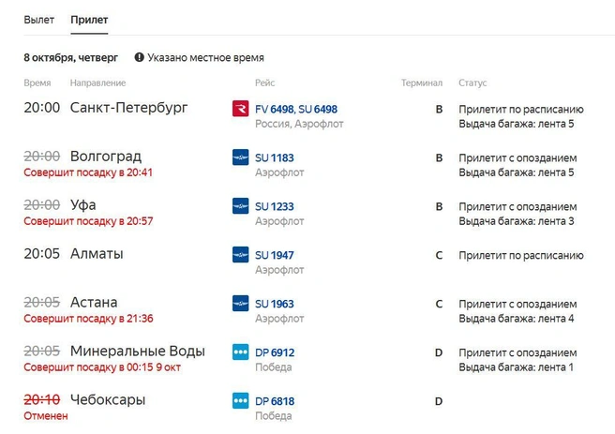Click the Направление column header
The image size is (615, 434).
click(x=97, y=82)
